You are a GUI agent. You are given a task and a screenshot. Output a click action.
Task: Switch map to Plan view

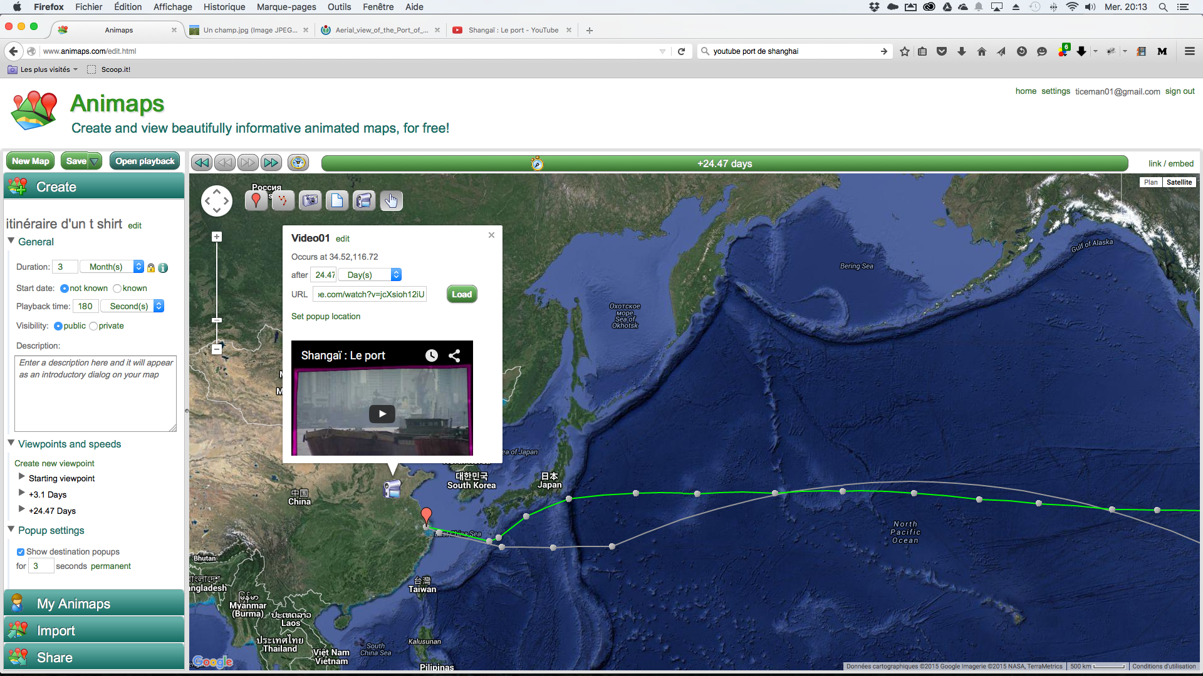(1151, 182)
